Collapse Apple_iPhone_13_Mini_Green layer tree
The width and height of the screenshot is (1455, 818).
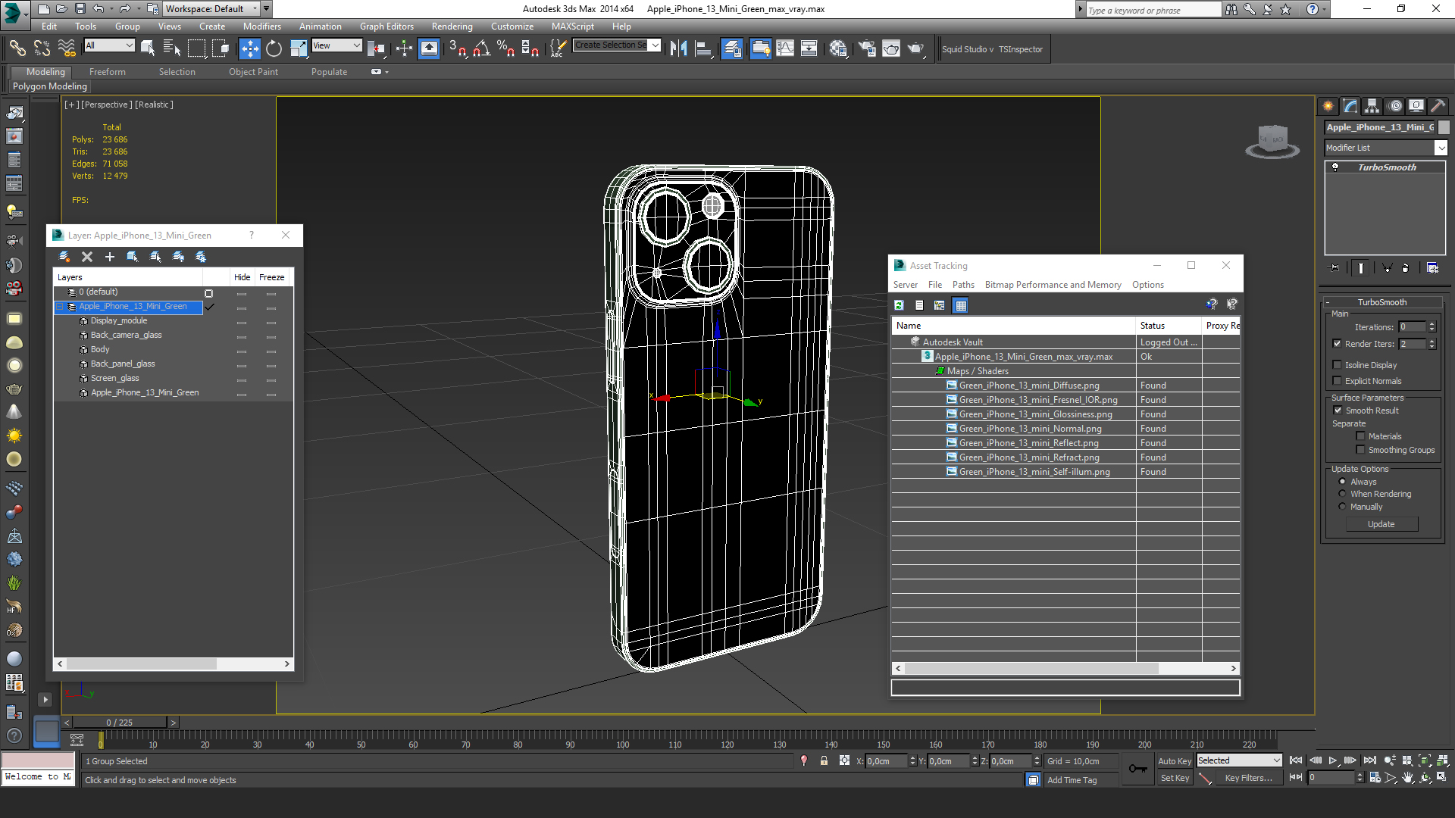click(60, 307)
